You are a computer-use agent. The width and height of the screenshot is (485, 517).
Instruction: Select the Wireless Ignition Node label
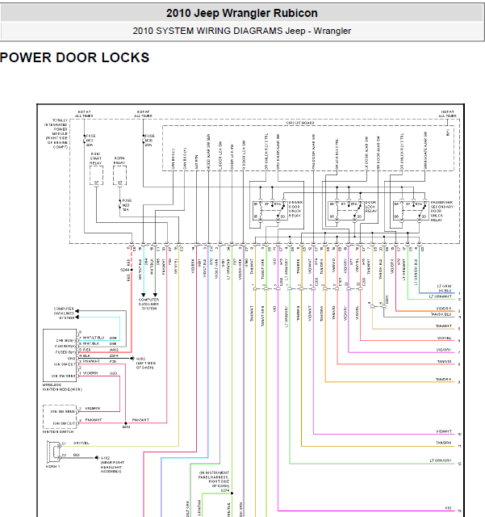click(62, 387)
